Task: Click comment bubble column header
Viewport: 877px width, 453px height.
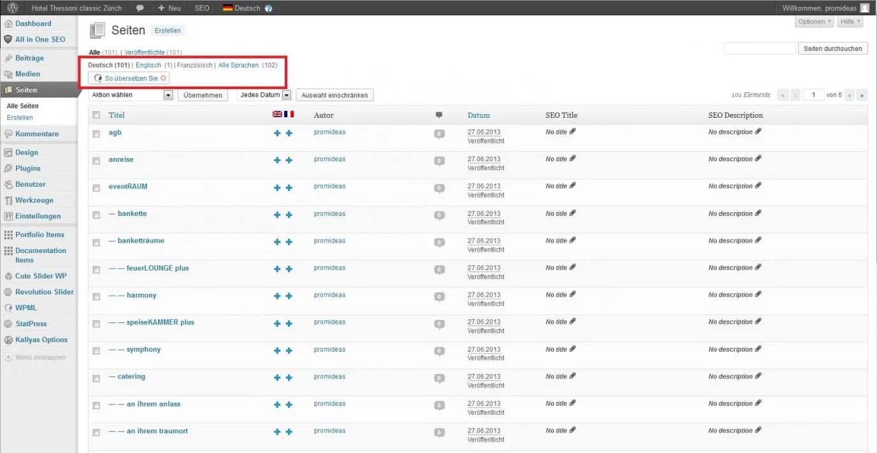Action: (x=439, y=115)
